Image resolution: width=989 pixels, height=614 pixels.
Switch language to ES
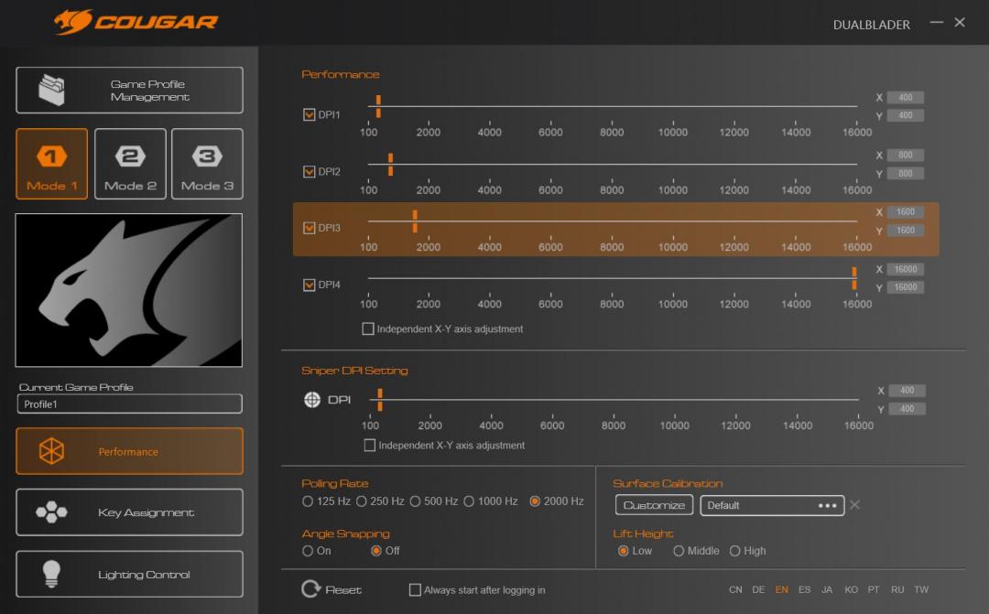[804, 590]
